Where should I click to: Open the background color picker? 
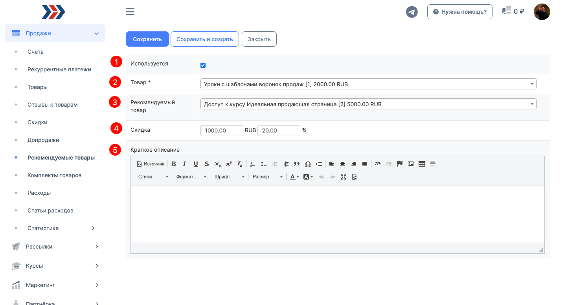[x=308, y=177]
